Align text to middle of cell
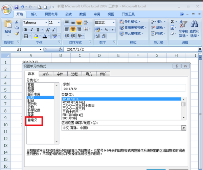203x170 pixels. 73,23
